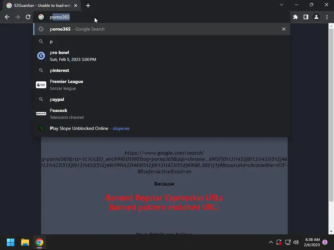Screen dimensions: 334x250
Task: Reload the current page
Action: (x=28, y=17)
